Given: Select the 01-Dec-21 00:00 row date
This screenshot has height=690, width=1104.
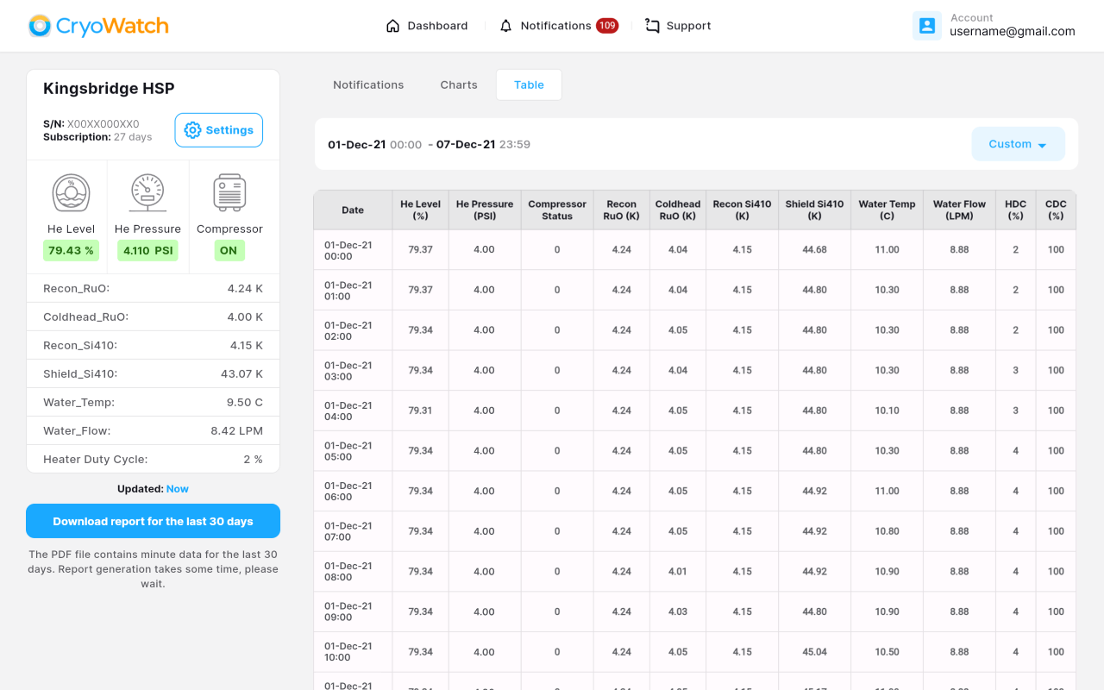Looking at the screenshot, I should click(x=348, y=250).
